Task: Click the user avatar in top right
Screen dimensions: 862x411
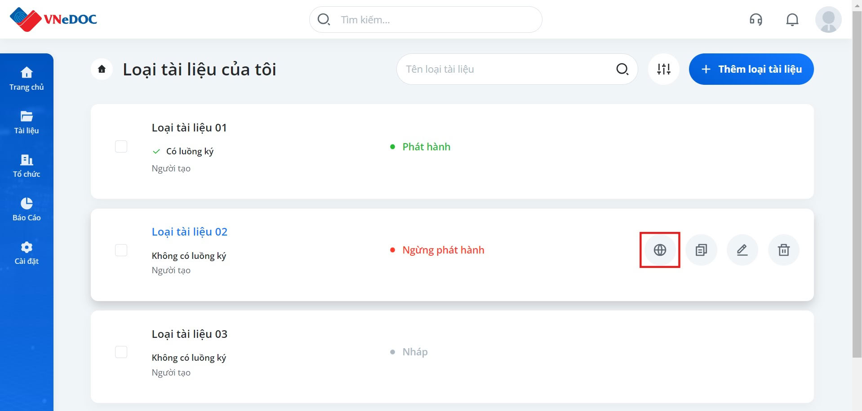Action: pyautogui.click(x=828, y=19)
